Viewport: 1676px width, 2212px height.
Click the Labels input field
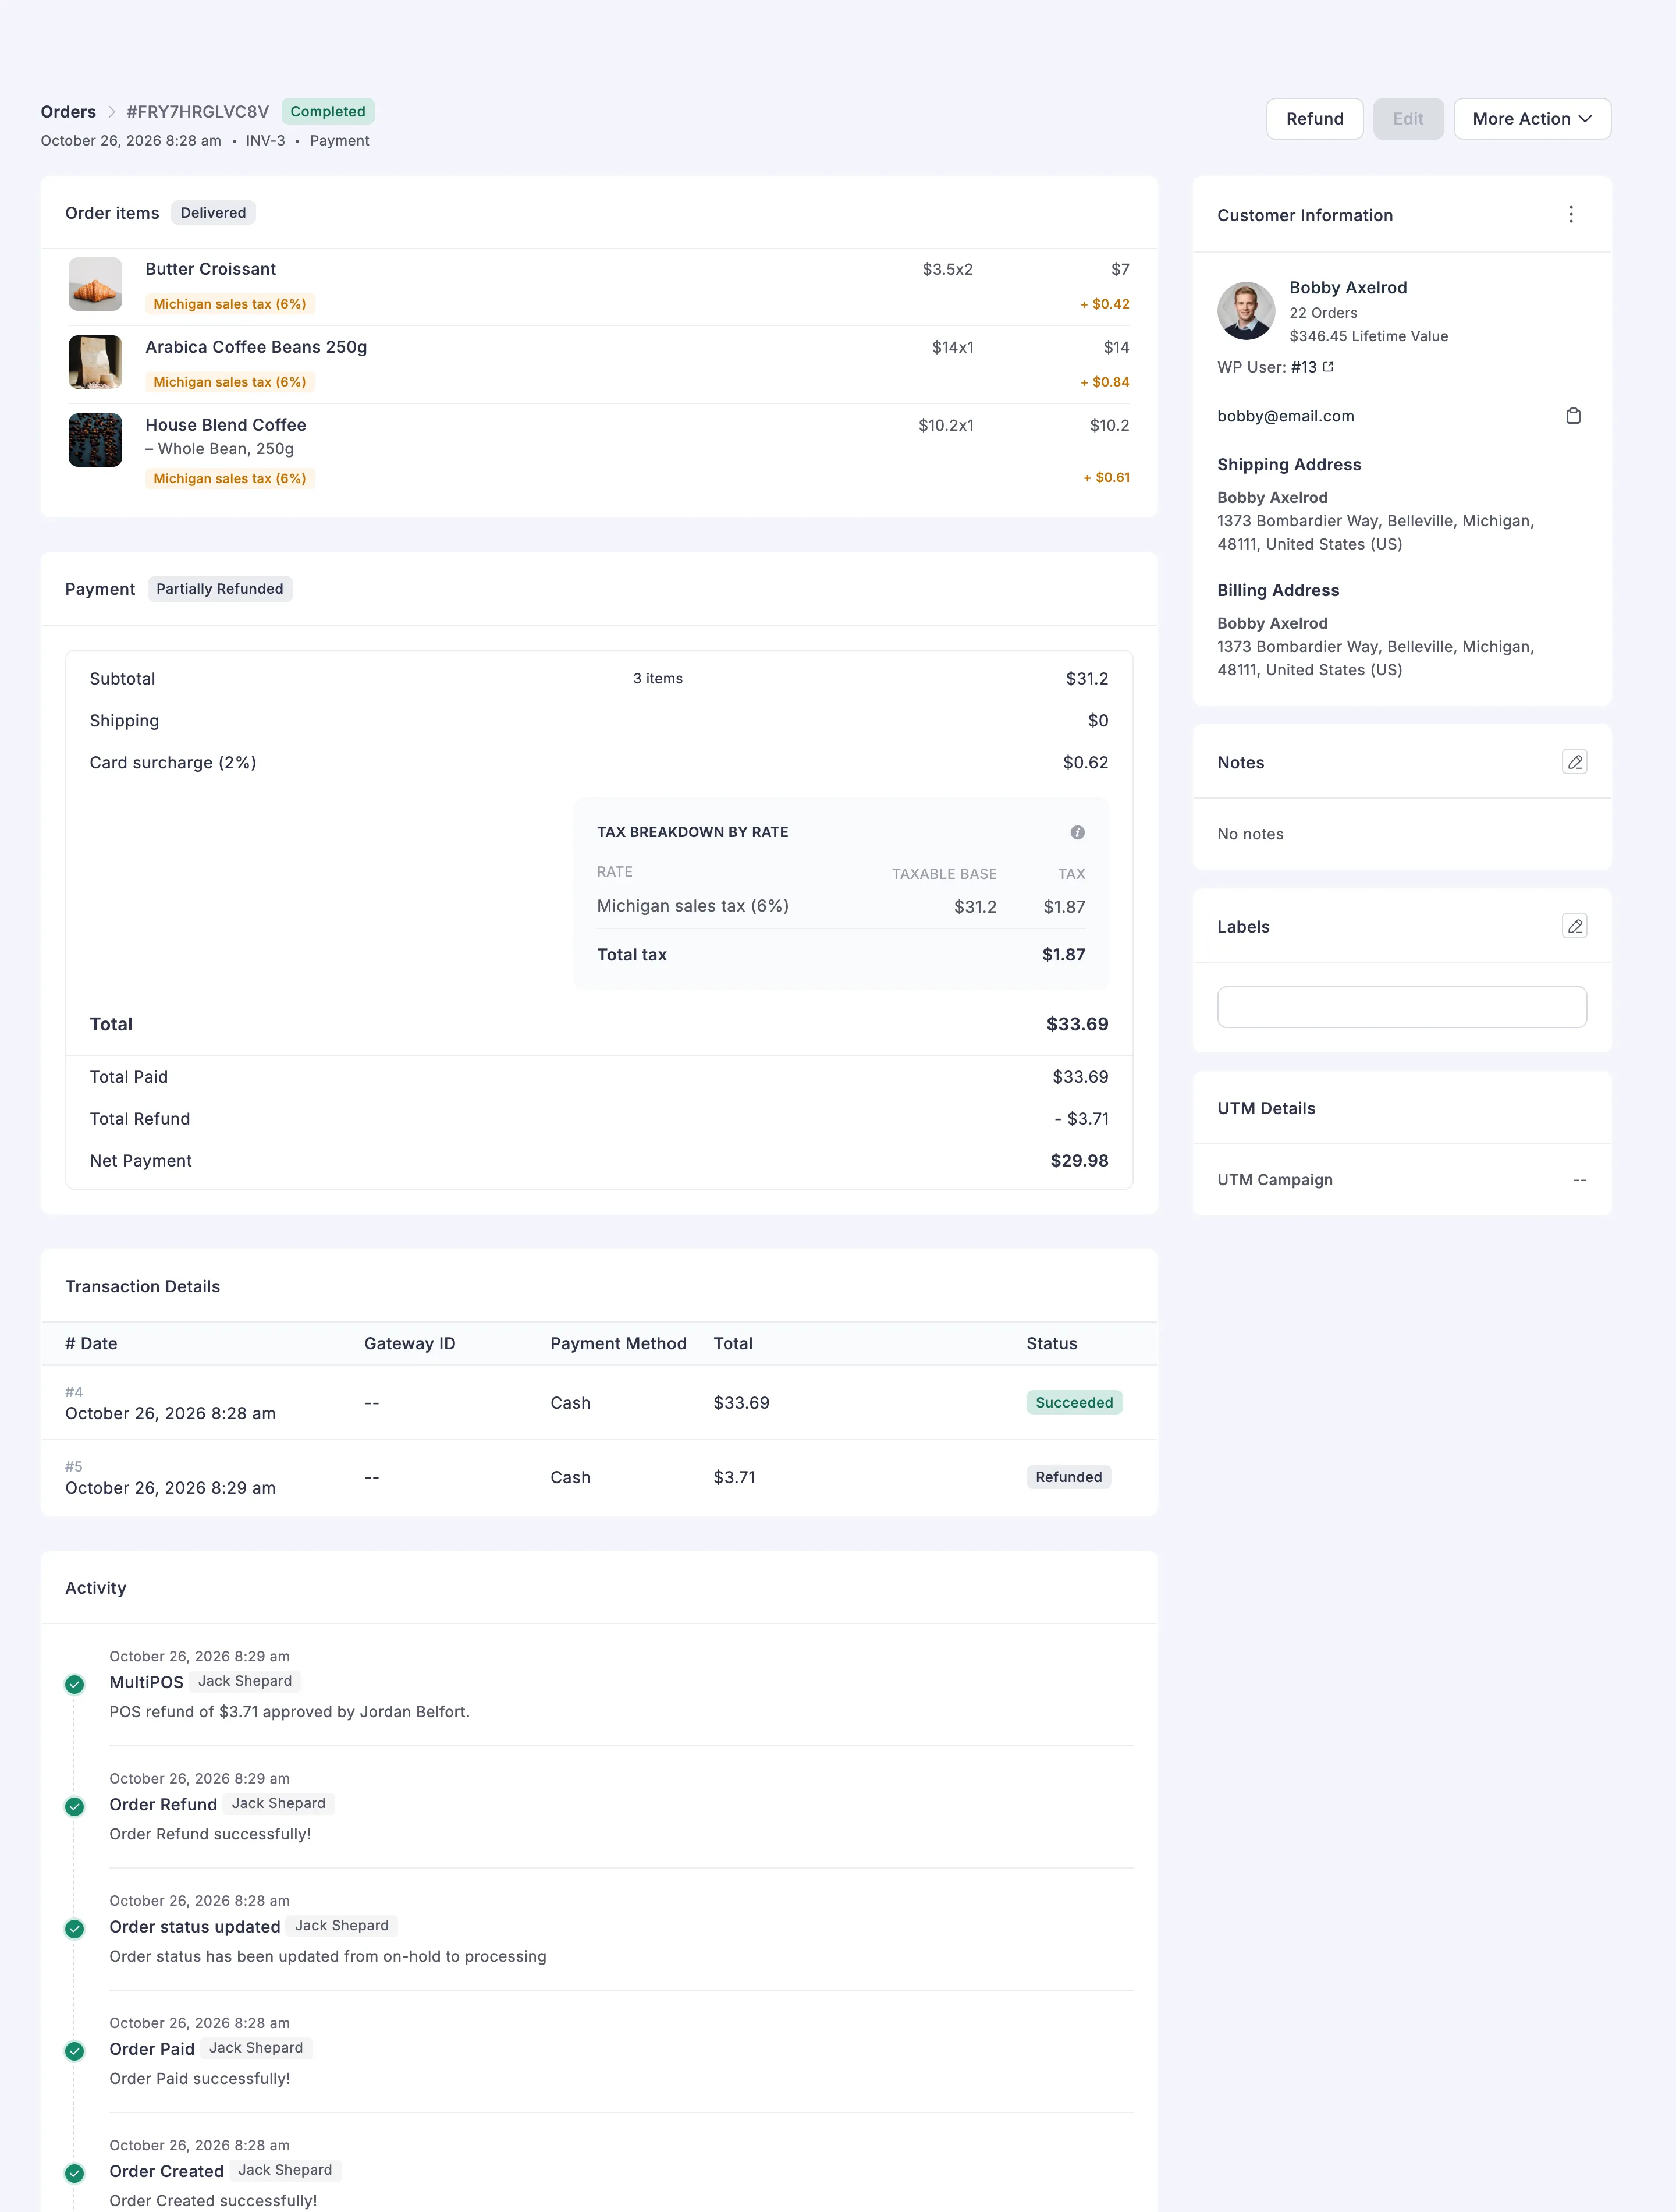(x=1401, y=1007)
